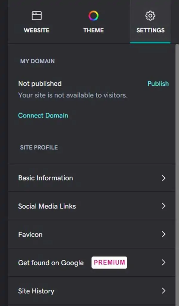Switch to the THEME tab label

click(x=93, y=30)
